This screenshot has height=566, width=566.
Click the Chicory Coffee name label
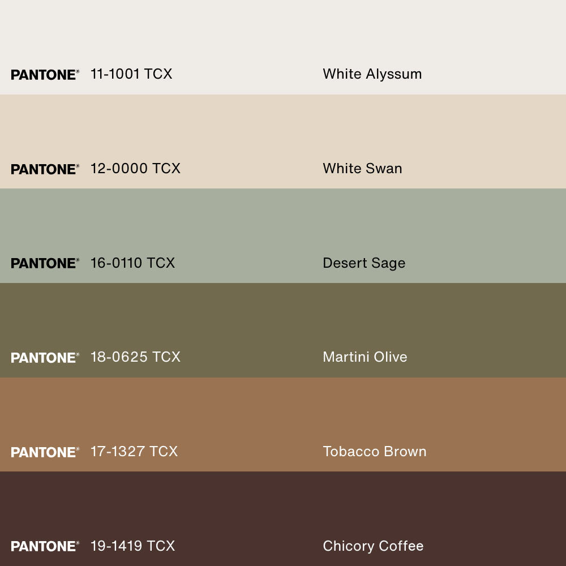[x=373, y=546]
